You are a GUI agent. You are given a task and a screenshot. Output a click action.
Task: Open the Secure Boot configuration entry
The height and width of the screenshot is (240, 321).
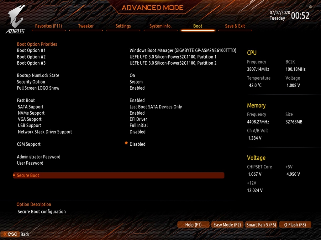pyautogui.click(x=28, y=175)
